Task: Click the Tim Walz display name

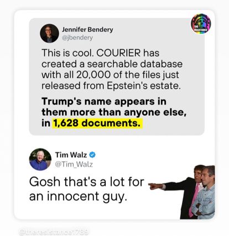Action: (x=71, y=155)
